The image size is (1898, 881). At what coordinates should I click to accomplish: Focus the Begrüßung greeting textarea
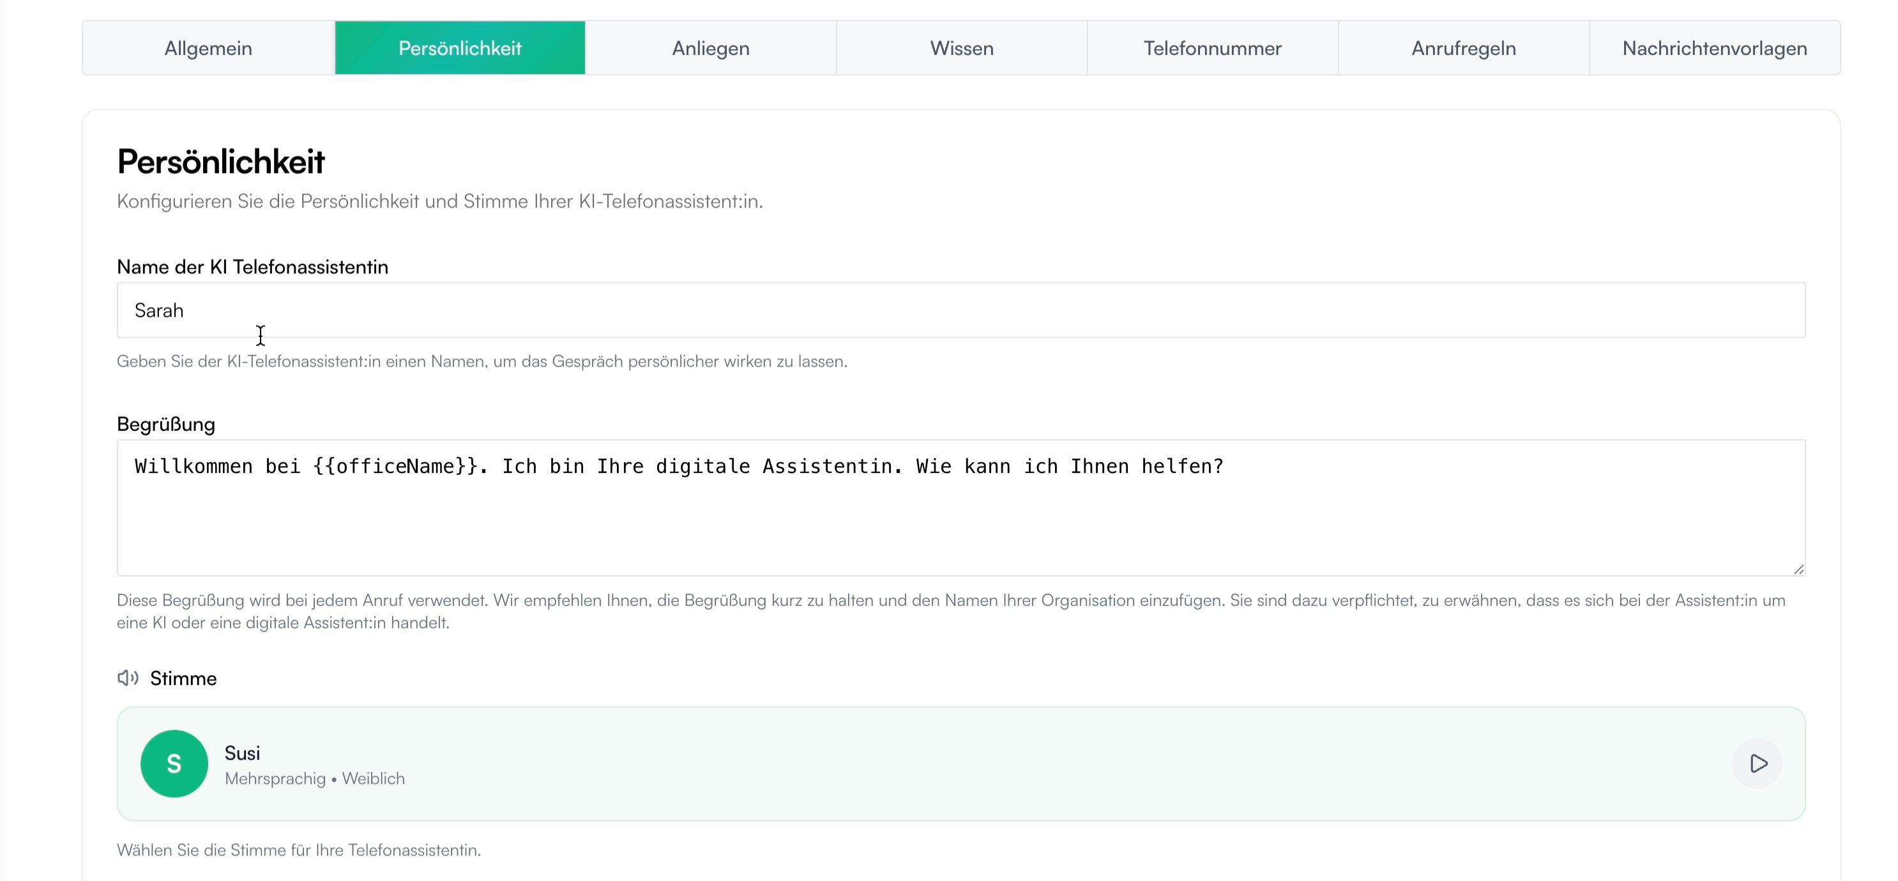[960, 508]
